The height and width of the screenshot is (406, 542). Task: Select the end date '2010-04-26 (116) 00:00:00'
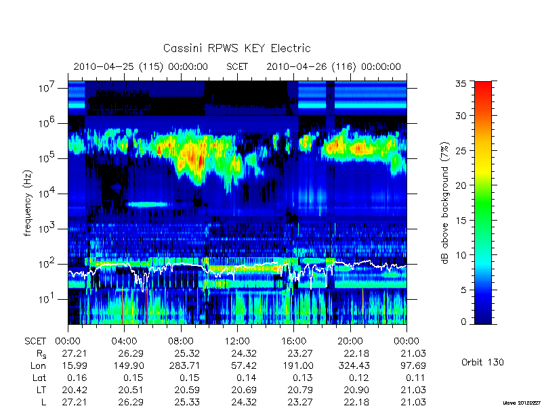(333, 66)
